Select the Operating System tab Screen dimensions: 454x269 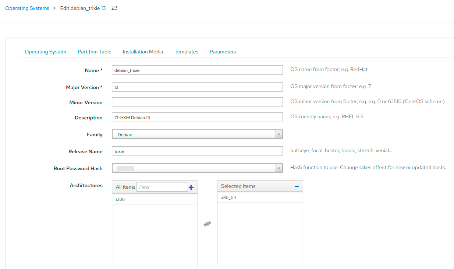pyautogui.click(x=45, y=52)
